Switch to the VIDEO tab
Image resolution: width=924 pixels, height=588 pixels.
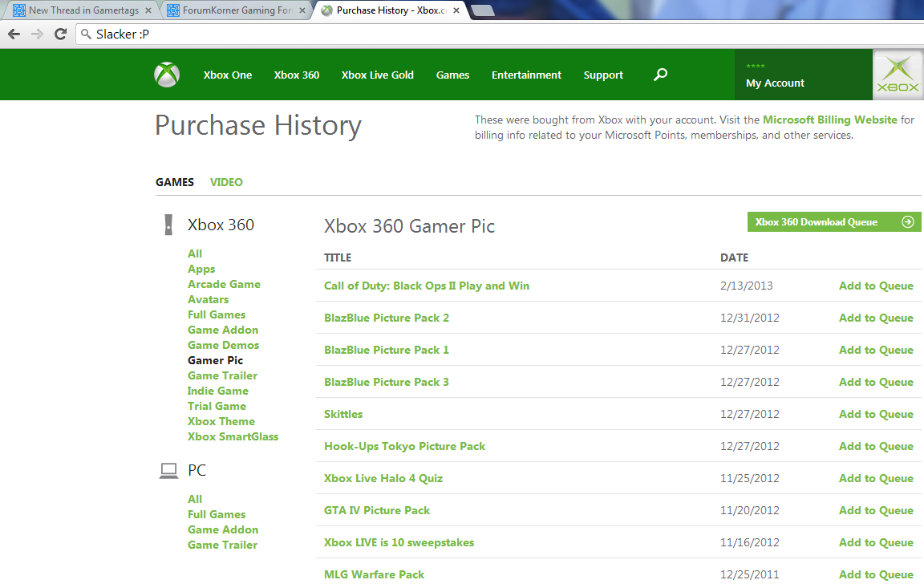(226, 182)
